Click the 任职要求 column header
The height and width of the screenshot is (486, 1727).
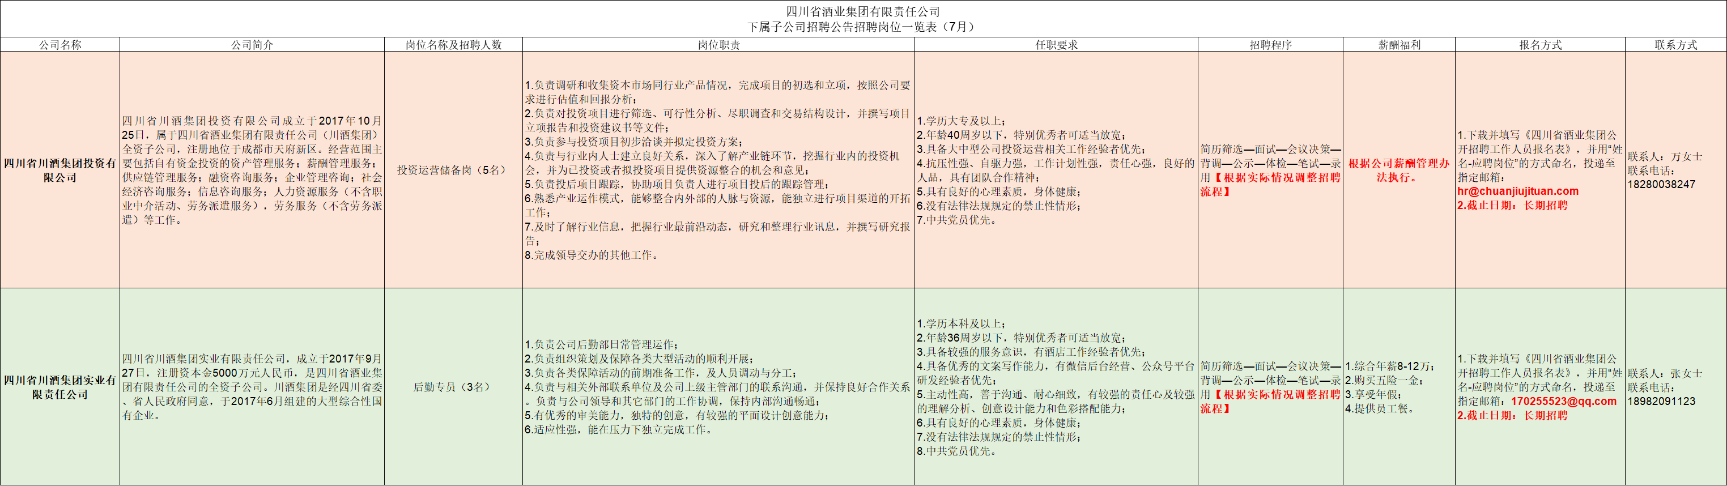[x=1057, y=44]
